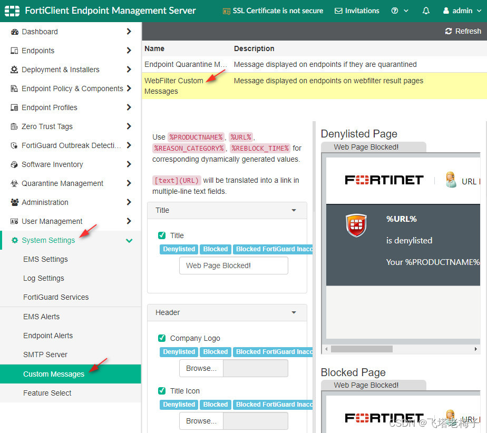
Task: Click the Name column header
Action: click(154, 48)
